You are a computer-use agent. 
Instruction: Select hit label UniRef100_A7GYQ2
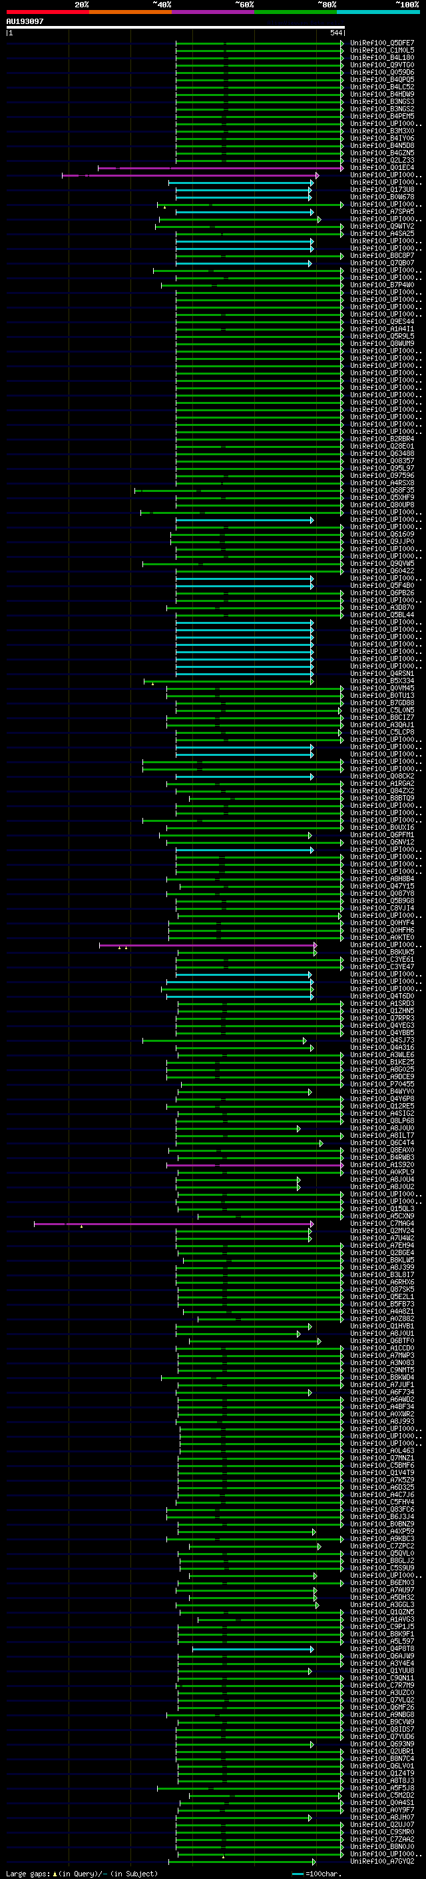click(382, 1861)
